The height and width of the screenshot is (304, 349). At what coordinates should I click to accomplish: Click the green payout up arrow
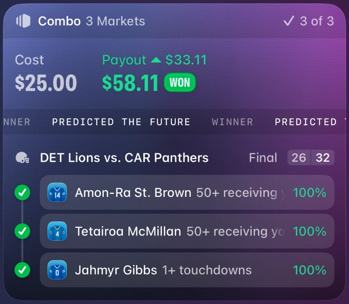(156, 60)
